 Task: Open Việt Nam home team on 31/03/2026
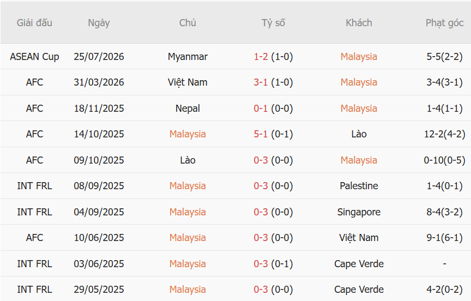[188, 82]
